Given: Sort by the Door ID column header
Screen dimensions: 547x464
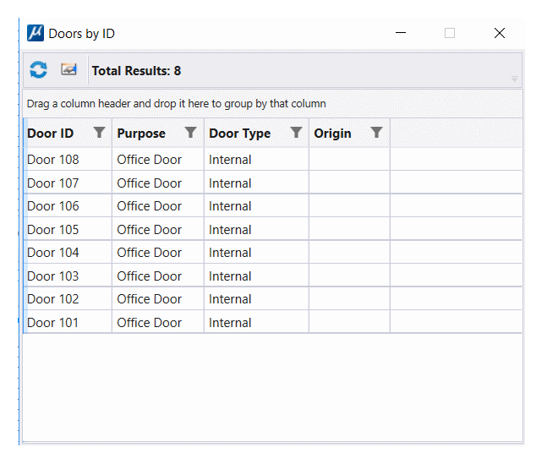Looking at the screenshot, I should click(x=51, y=134).
